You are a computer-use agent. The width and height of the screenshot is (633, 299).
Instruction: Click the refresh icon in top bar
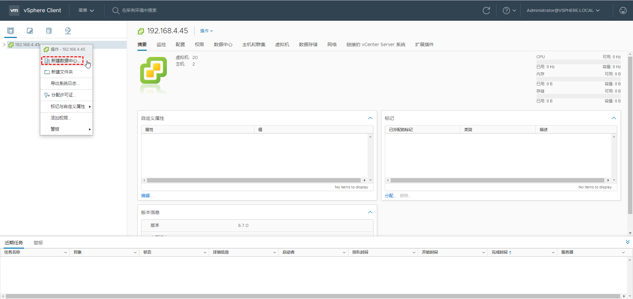(x=486, y=11)
